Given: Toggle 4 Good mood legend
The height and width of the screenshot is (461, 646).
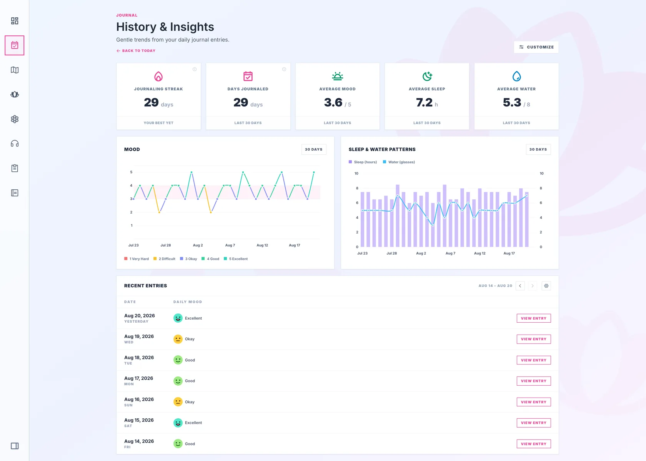Looking at the screenshot, I should click(210, 259).
